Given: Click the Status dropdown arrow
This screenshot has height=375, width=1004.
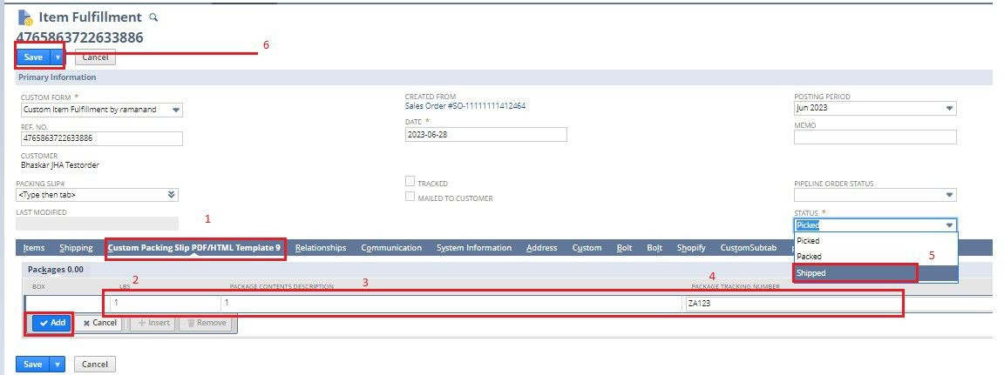Looking at the screenshot, I should click(x=949, y=225).
